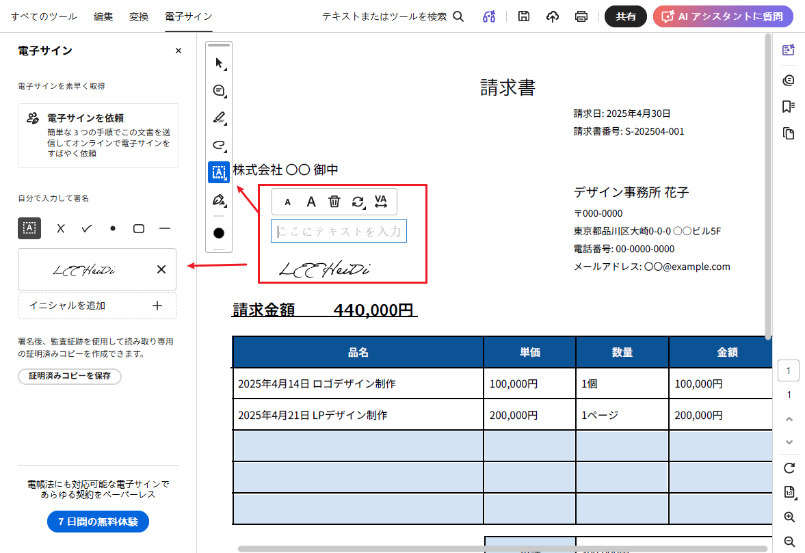The height and width of the screenshot is (553, 805).
Task: Select the arrow selection tool
Action: pyautogui.click(x=219, y=64)
